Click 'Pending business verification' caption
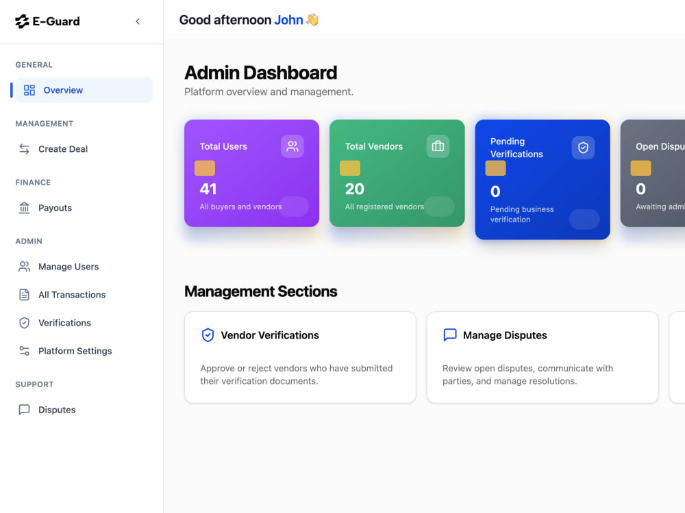The image size is (685, 513). coord(522,214)
